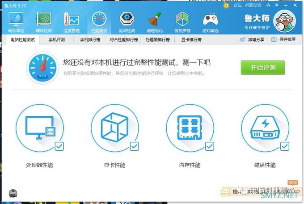Open the SSD promo banner with NEW tag
The width and height of the screenshot is (304, 204).
(261, 191)
